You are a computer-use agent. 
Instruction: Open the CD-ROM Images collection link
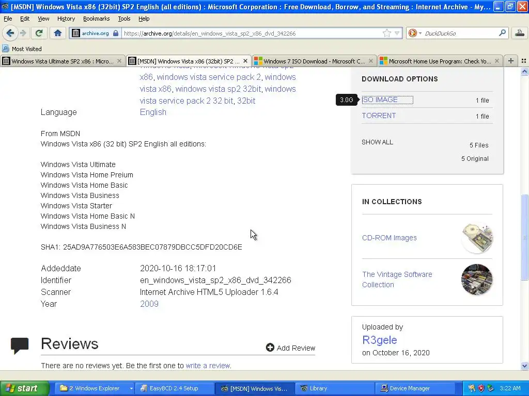tap(389, 238)
